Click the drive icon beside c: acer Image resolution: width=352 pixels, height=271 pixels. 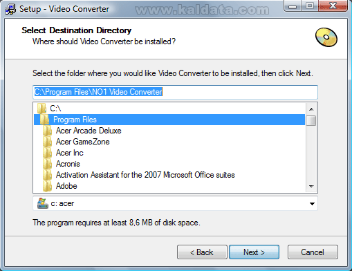43,203
